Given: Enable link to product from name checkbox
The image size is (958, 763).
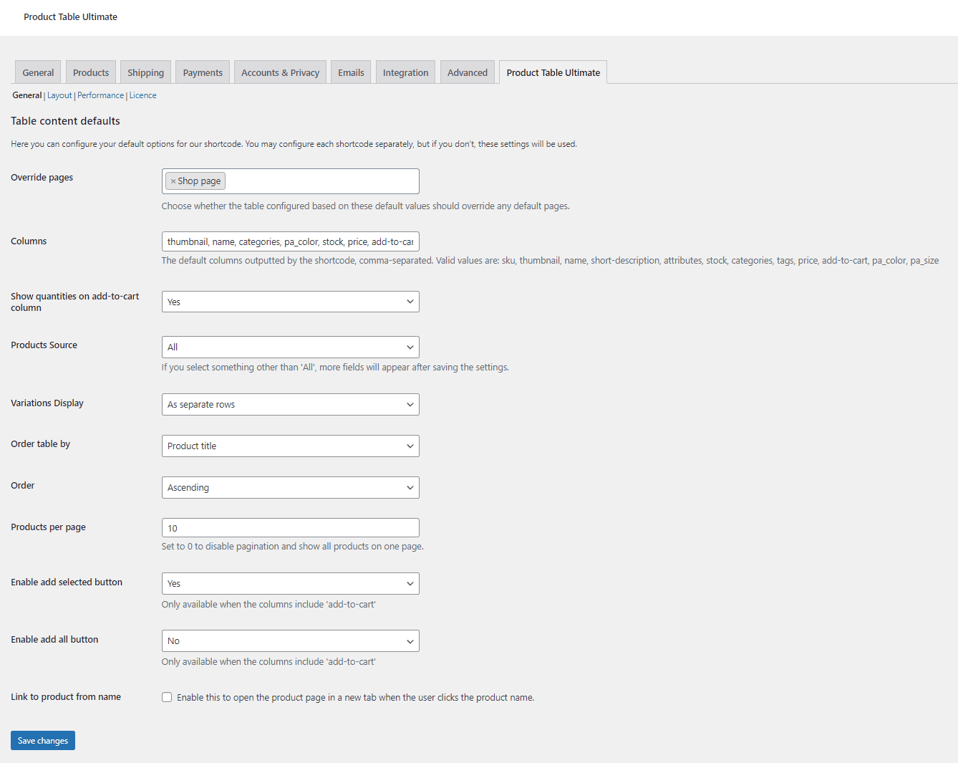Looking at the screenshot, I should (x=167, y=697).
